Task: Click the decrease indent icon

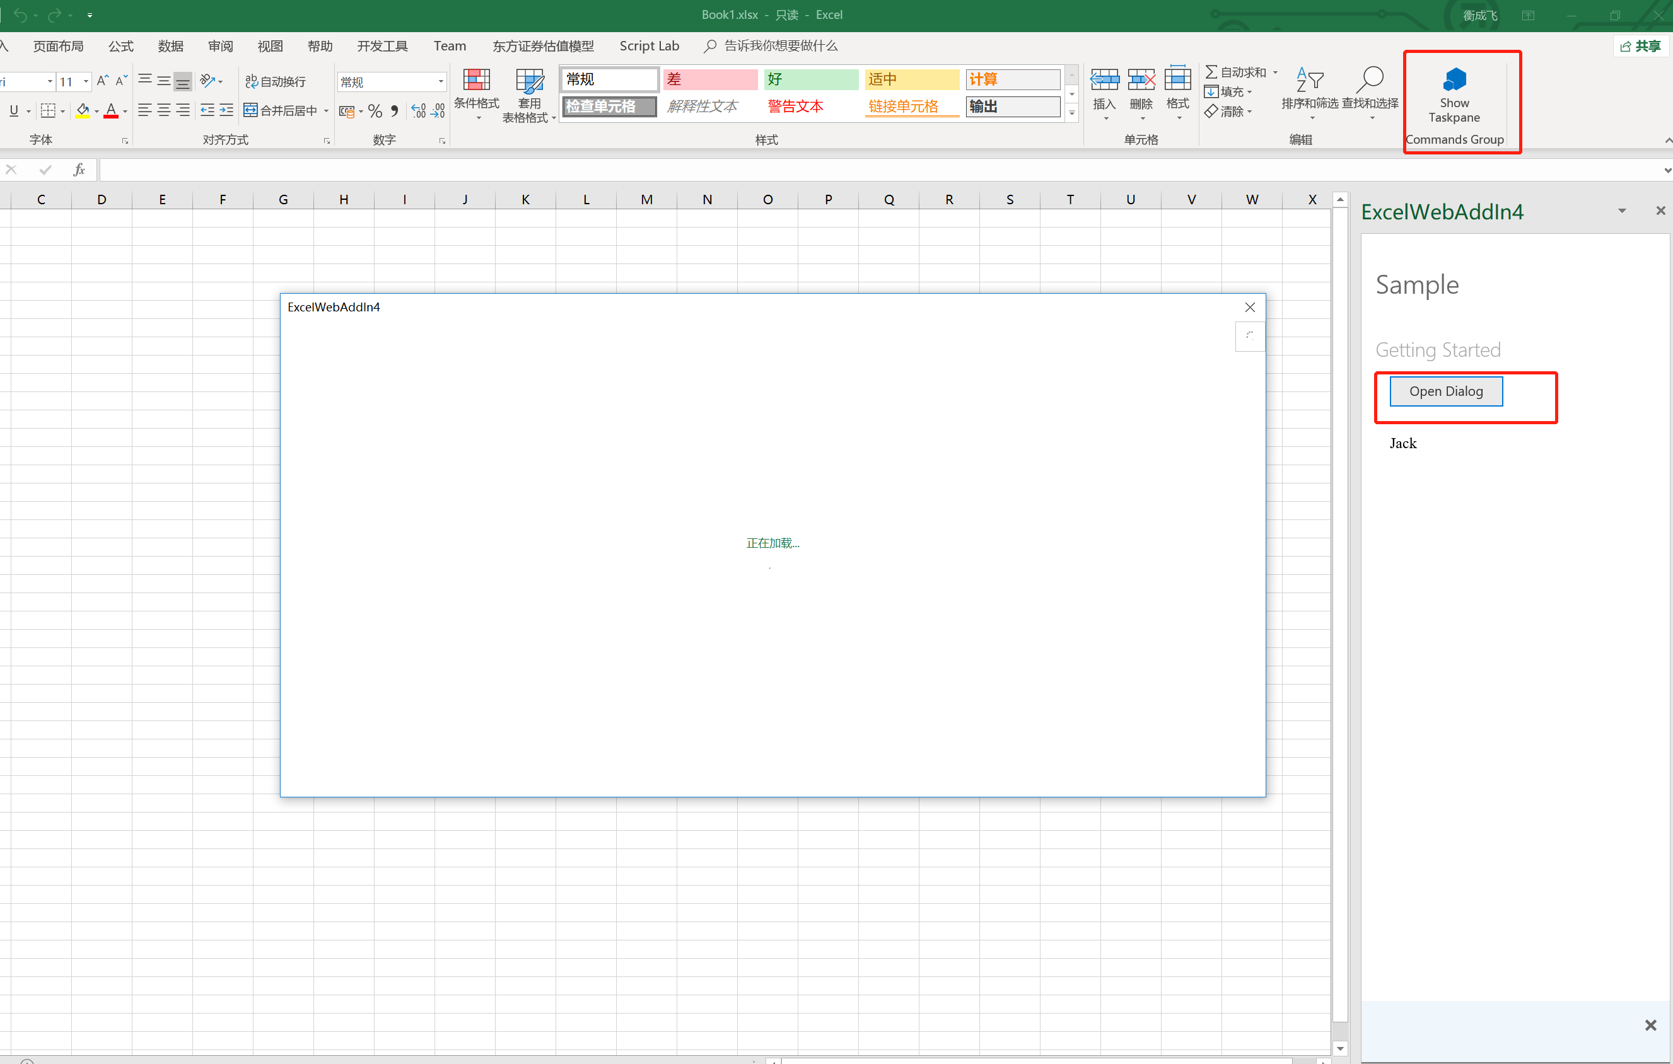Action: (x=207, y=110)
